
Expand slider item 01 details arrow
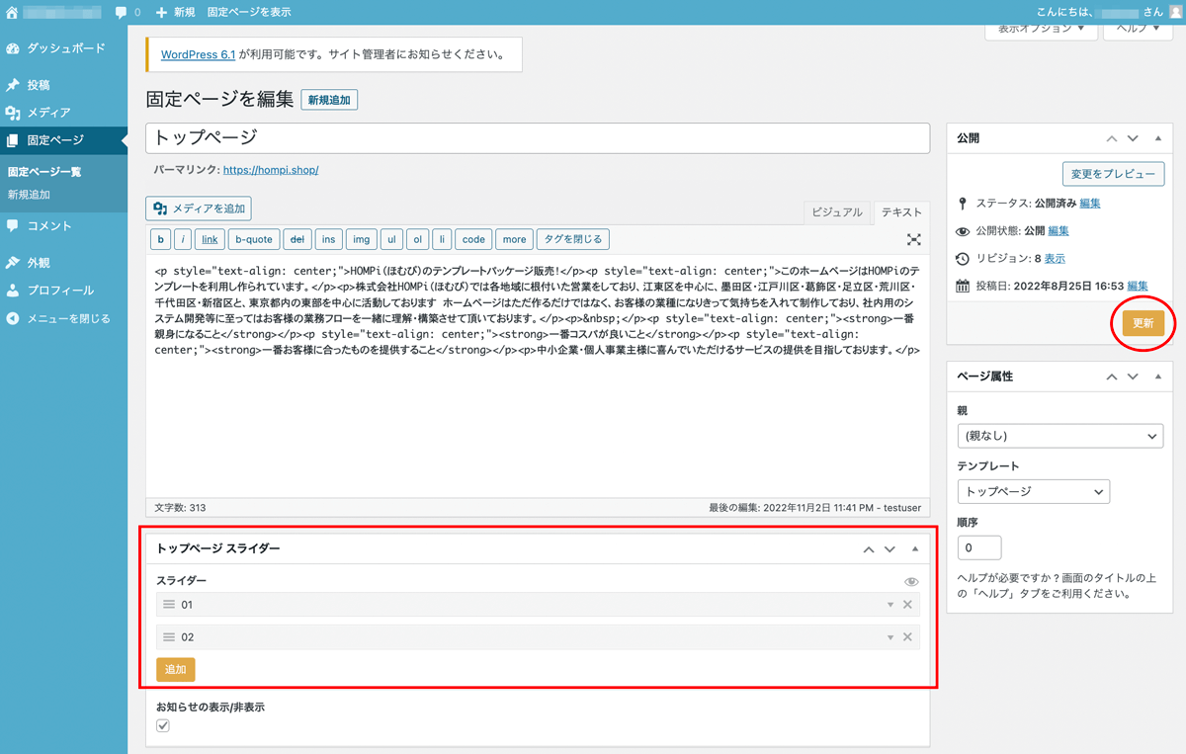pyautogui.click(x=889, y=605)
